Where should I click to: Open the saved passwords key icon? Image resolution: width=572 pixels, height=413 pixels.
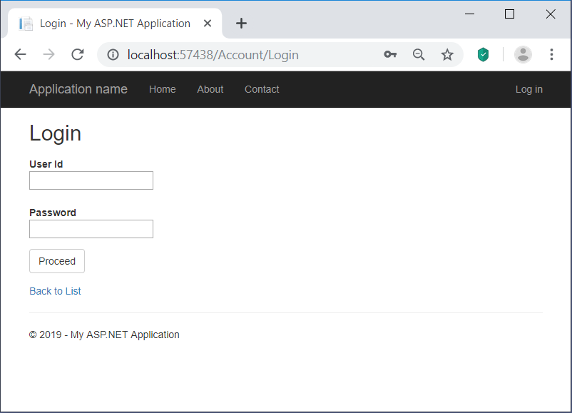(390, 54)
